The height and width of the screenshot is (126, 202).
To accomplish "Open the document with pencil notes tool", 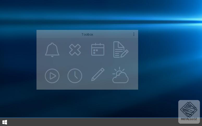I will pos(121,49).
